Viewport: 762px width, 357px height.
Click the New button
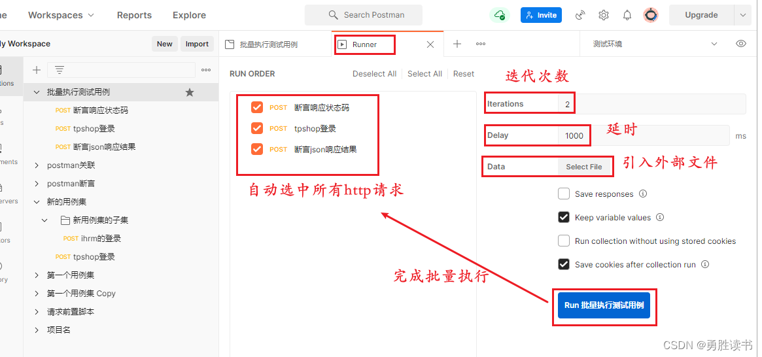pos(164,44)
